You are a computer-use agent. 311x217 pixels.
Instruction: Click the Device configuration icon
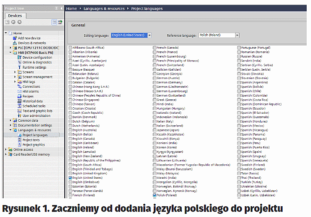pyautogui.click(x=20, y=57)
